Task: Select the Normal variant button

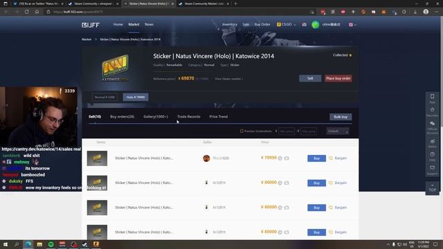Action: coord(105,97)
